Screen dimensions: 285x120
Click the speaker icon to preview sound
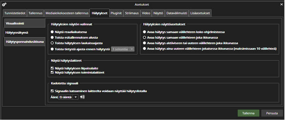pyautogui.click(x=82, y=97)
